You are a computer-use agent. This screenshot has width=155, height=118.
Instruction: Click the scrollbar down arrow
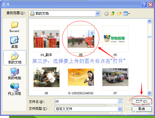pyautogui.click(x=149, y=93)
